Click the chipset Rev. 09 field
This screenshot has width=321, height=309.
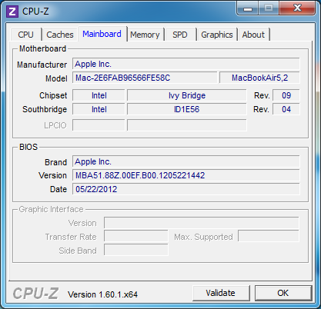pyautogui.click(x=286, y=95)
